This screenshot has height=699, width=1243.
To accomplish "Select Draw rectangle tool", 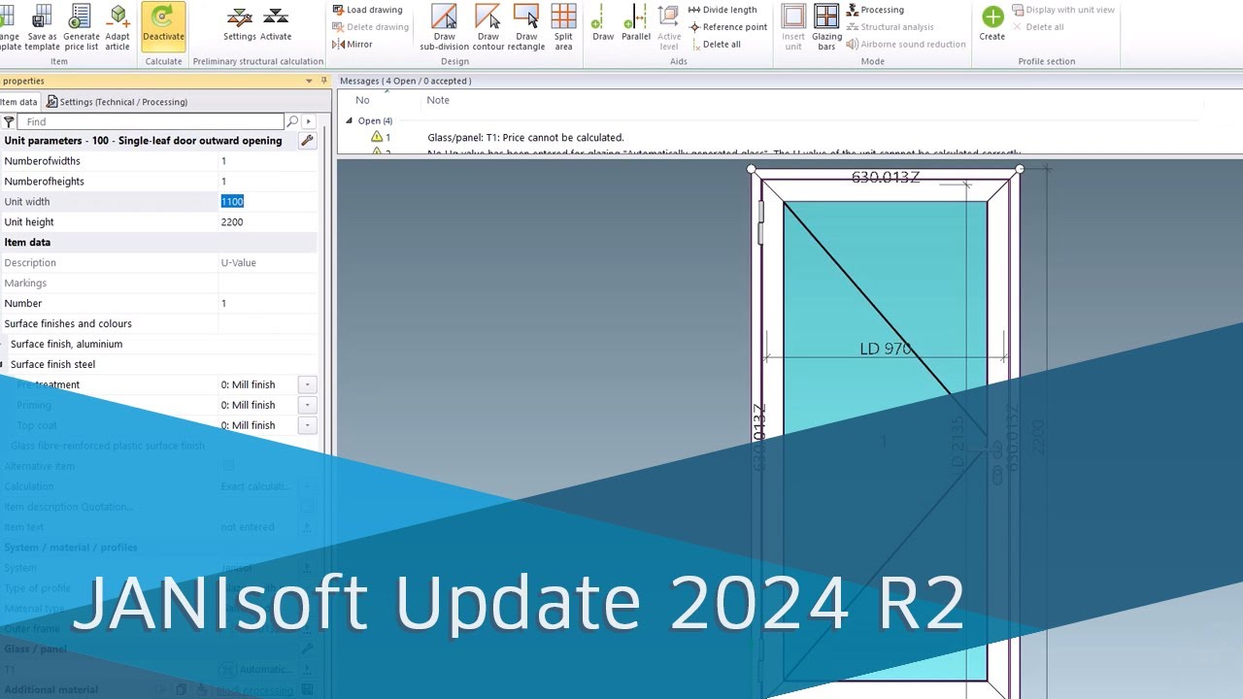I will 526,27.
